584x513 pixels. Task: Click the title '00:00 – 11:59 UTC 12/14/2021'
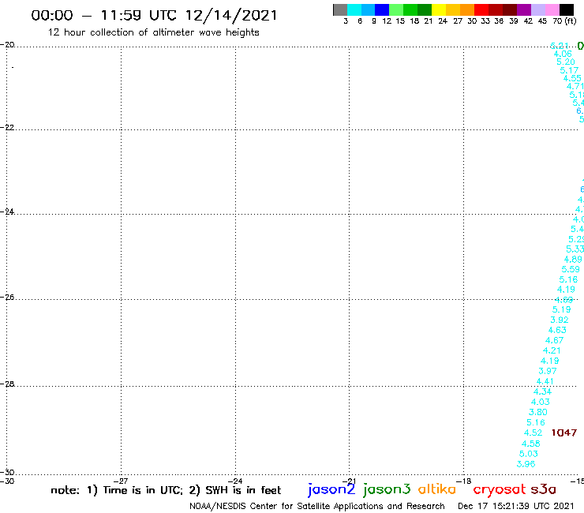154,16
